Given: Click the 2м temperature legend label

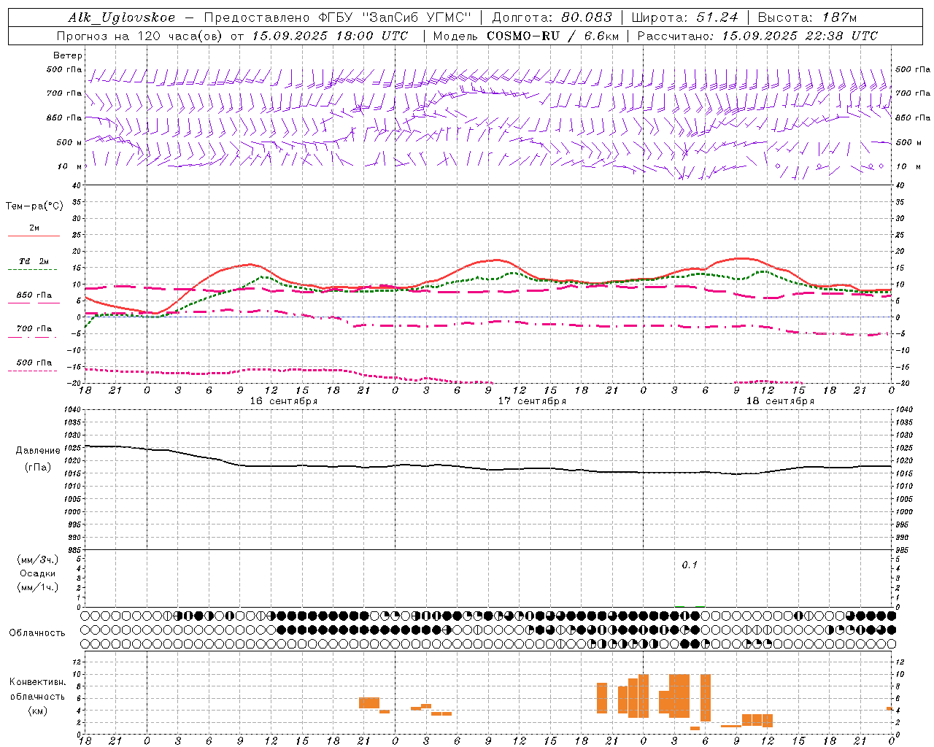Looking at the screenshot, I should point(34,228).
